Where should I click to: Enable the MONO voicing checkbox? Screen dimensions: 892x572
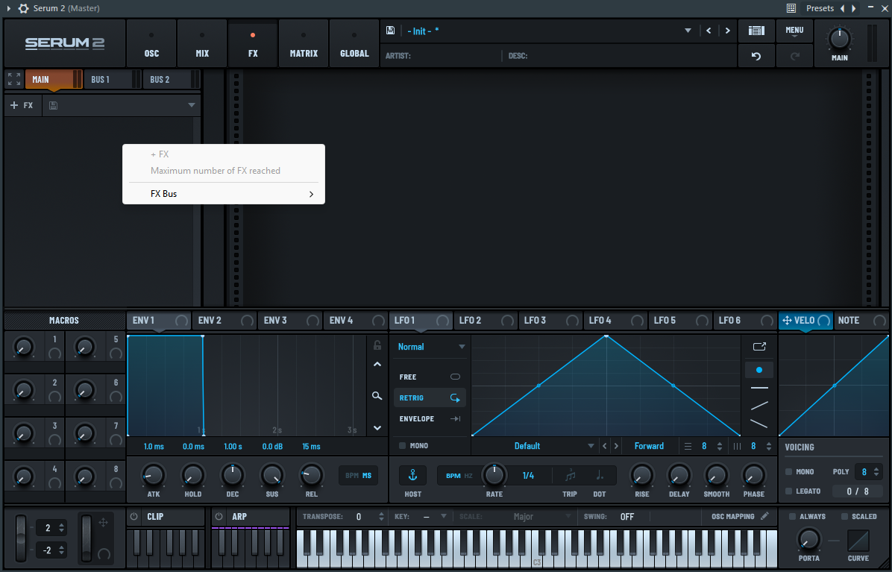coord(789,472)
